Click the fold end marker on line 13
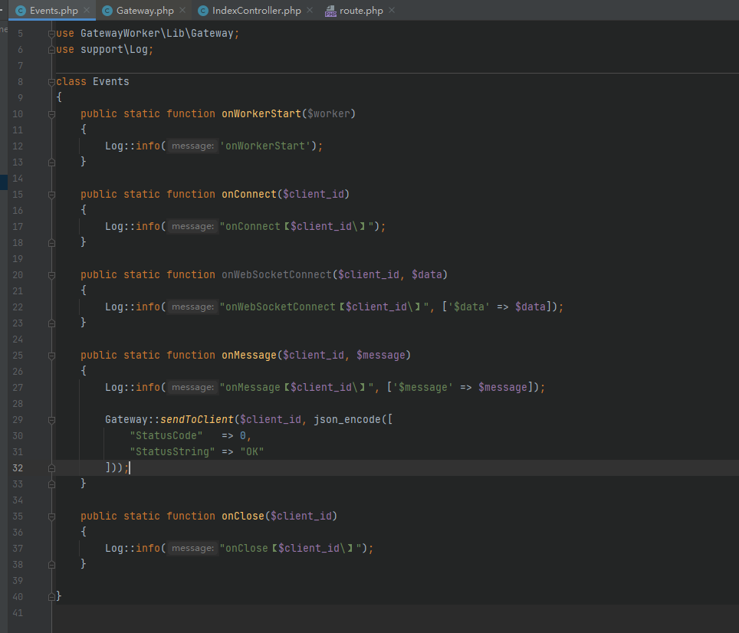This screenshot has height=633, width=739. point(51,162)
